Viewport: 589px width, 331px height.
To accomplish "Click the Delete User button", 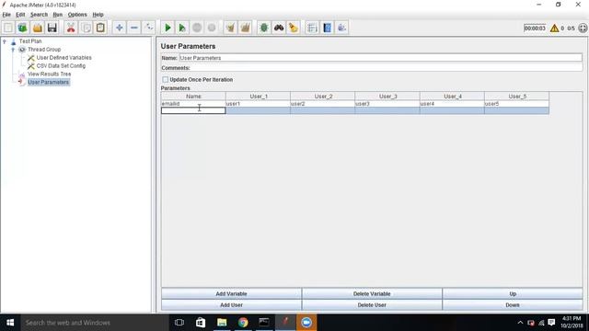I will (372, 305).
